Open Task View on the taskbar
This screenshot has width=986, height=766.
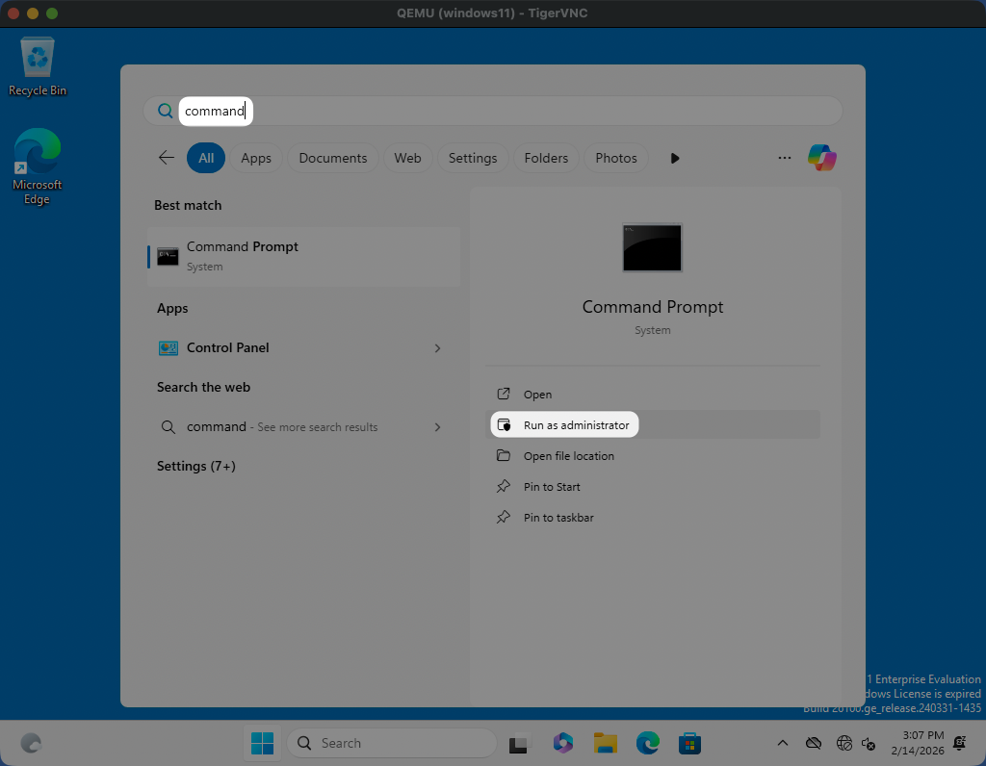click(x=520, y=743)
